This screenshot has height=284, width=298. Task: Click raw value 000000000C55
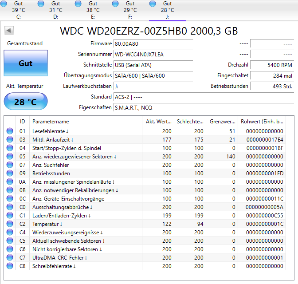click(265, 216)
